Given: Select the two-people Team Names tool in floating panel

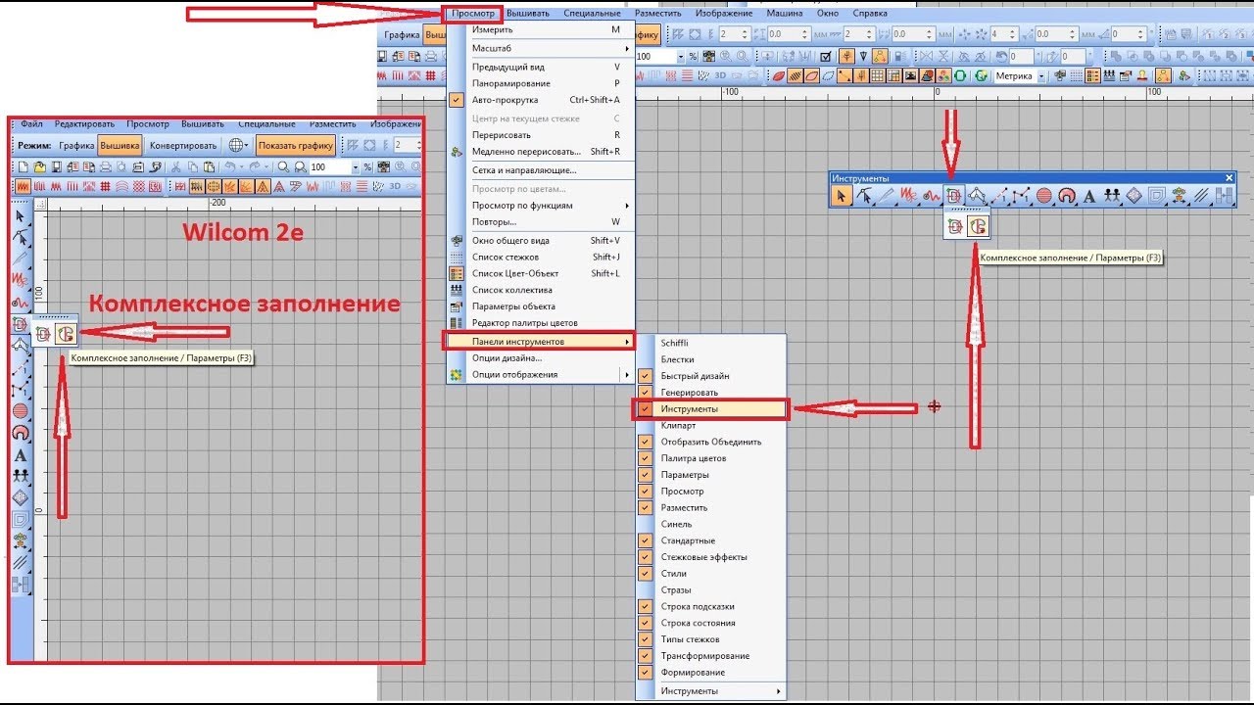Looking at the screenshot, I should [1112, 196].
